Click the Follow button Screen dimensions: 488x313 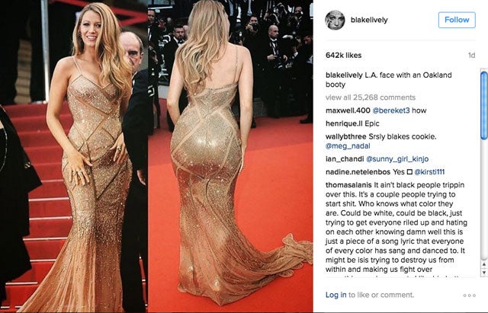[x=457, y=20]
